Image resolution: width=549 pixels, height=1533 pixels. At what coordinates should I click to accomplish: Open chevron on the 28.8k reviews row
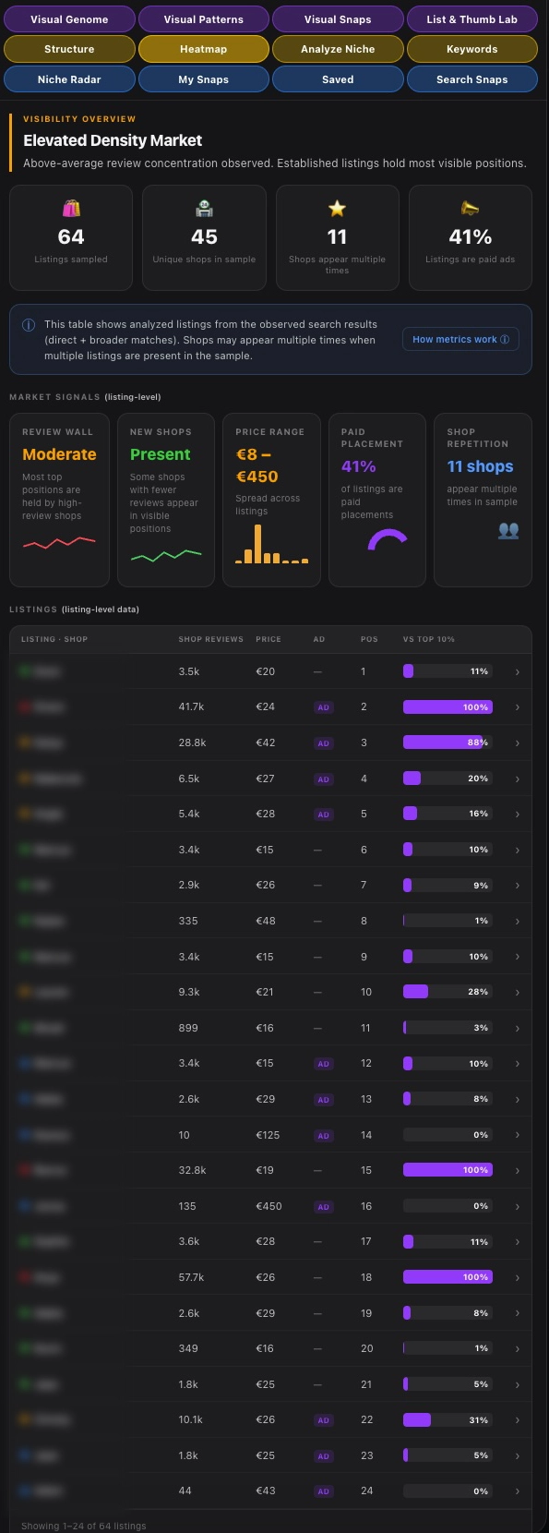pos(517,743)
